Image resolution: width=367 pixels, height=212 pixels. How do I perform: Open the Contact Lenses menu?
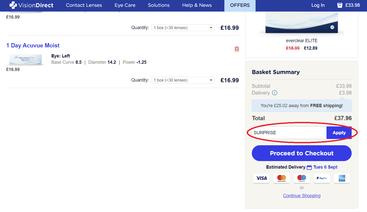[x=84, y=5]
